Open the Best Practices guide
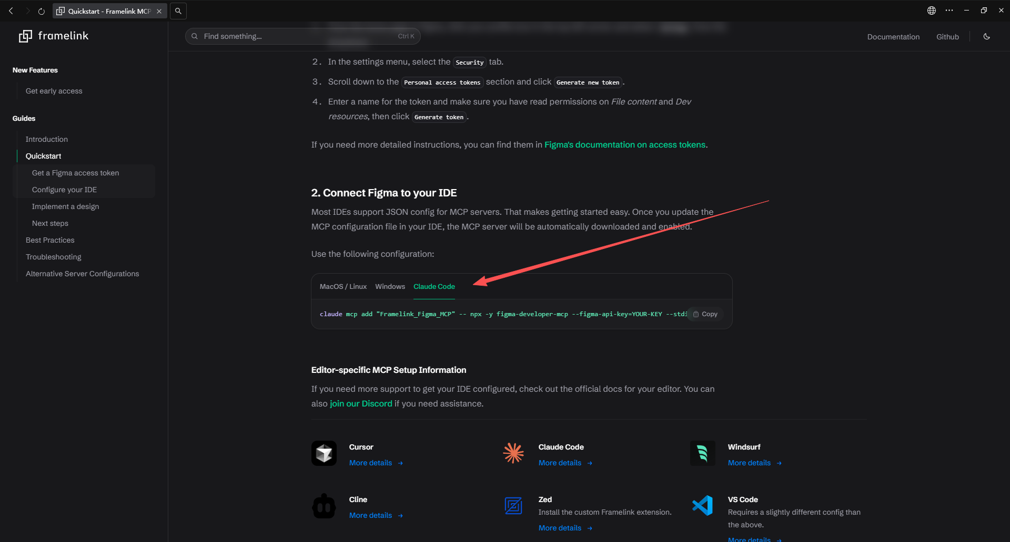 (x=50, y=240)
